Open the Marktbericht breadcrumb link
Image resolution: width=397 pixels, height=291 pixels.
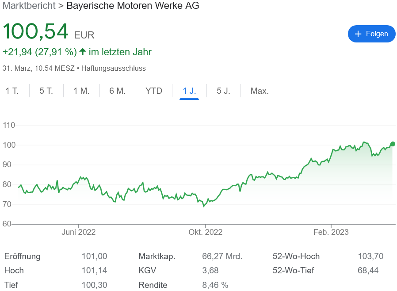(x=29, y=6)
